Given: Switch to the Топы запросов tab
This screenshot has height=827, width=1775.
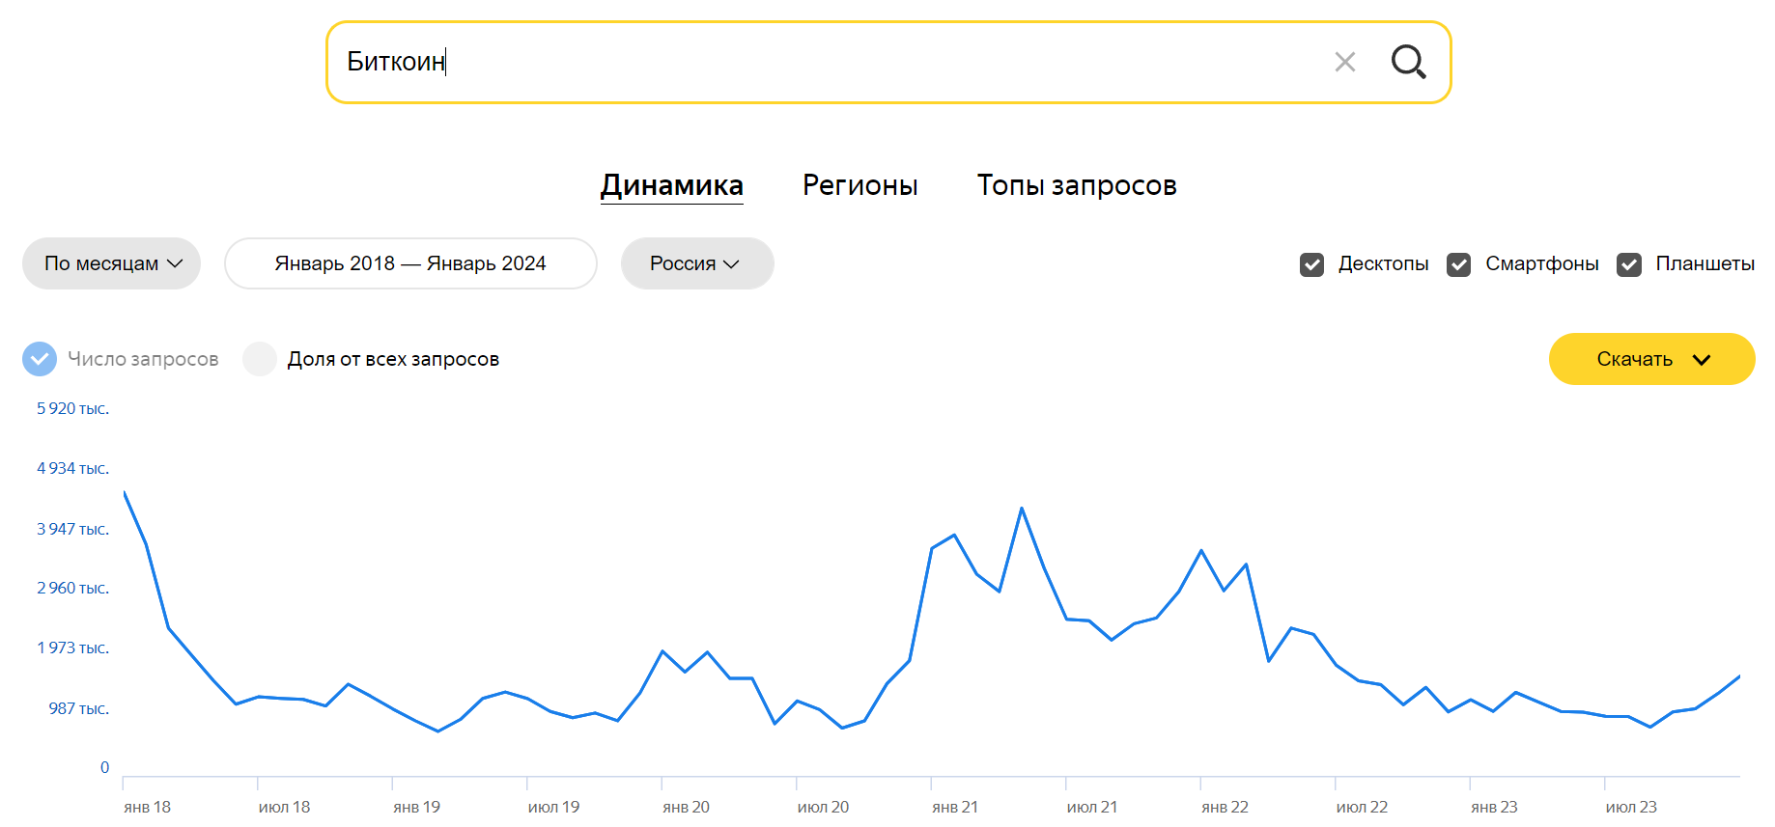Looking at the screenshot, I should coord(1076,185).
